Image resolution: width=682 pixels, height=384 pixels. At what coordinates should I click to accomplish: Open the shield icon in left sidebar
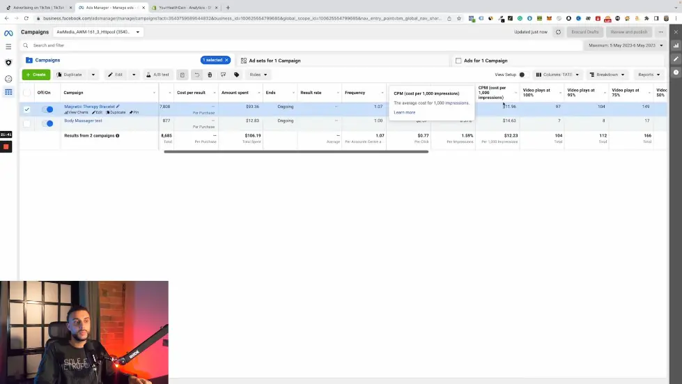[8, 63]
